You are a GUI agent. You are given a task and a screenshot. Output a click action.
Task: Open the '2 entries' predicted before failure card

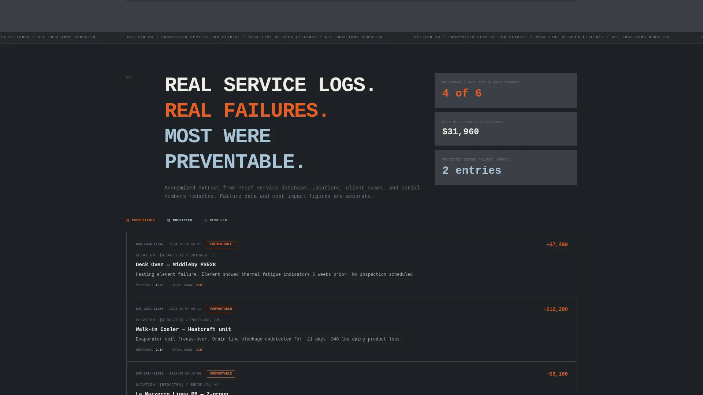(x=506, y=168)
